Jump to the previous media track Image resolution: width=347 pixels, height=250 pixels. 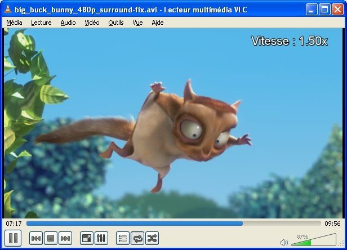[36, 238]
